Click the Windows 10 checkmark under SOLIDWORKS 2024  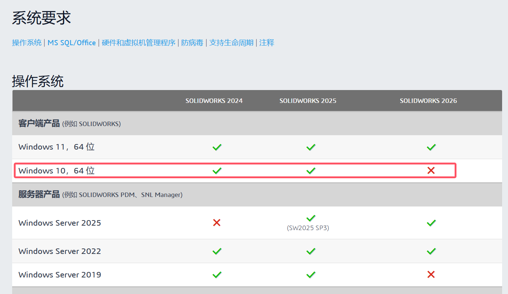(x=217, y=171)
